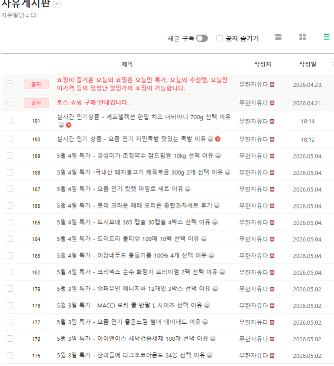Toggle the 새글 구독 switch
Image resolution: width=334 pixels, height=366 pixels.
pos(202,38)
